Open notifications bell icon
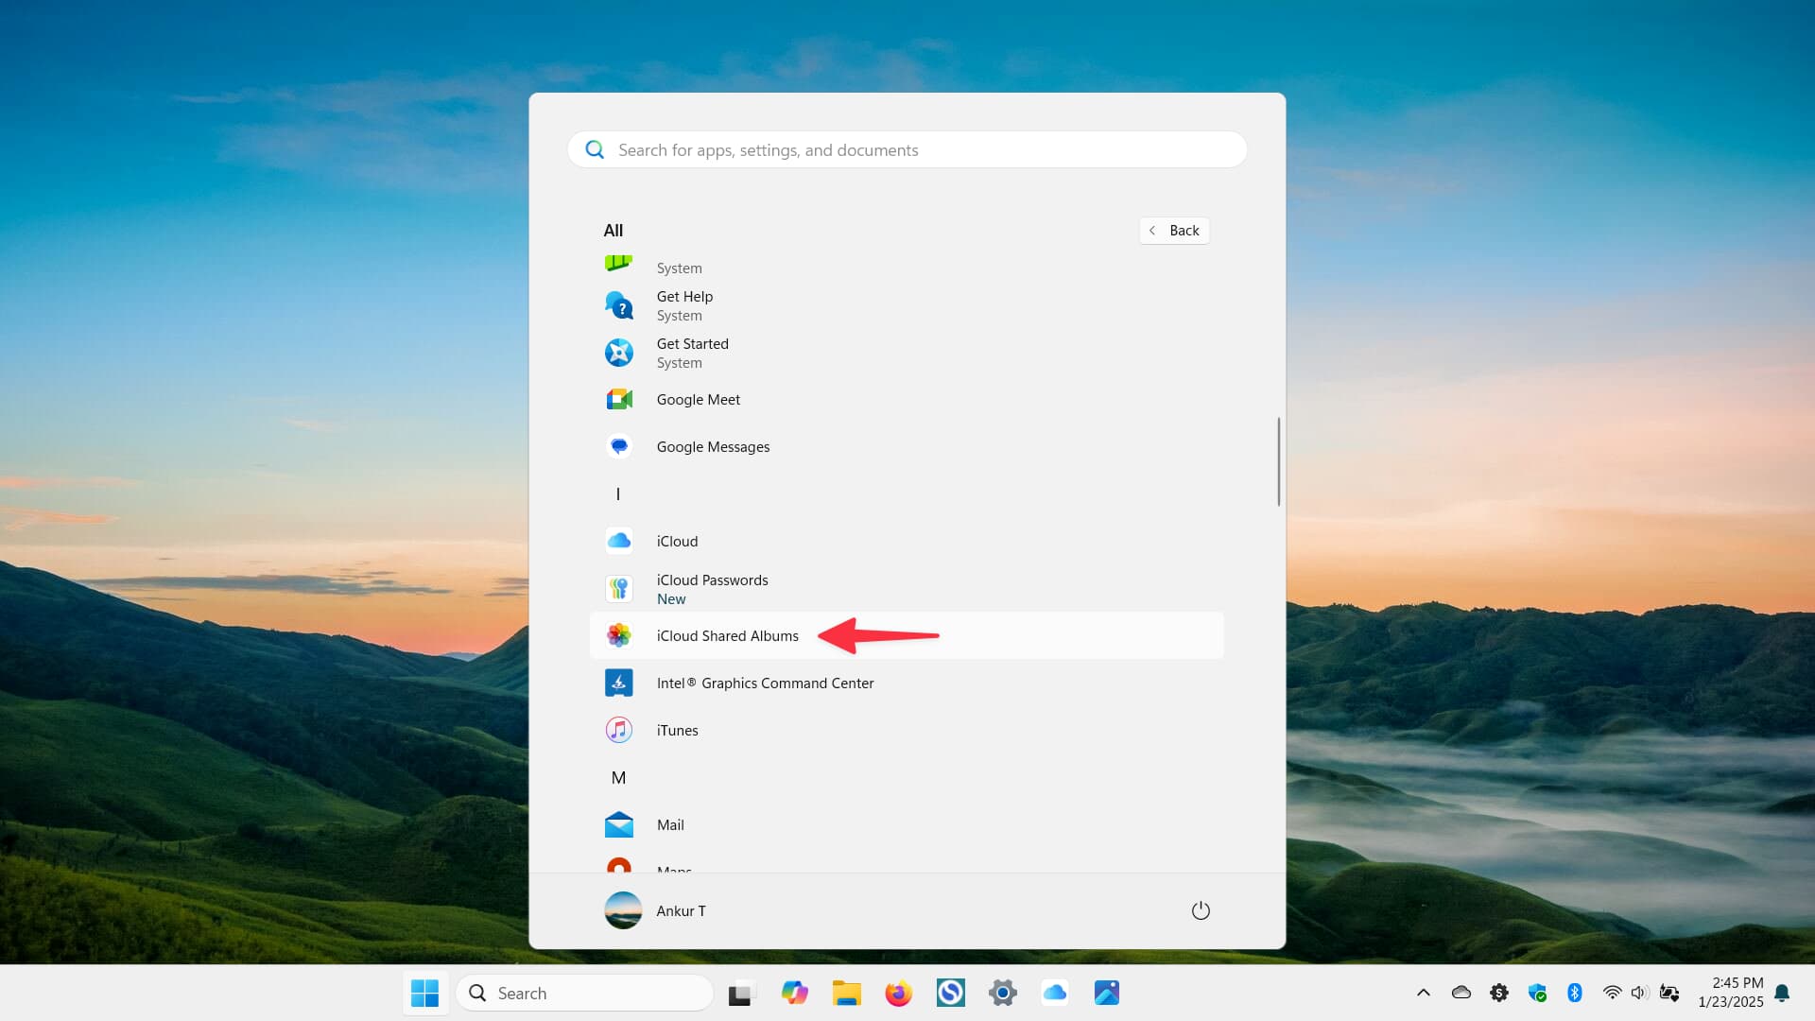This screenshot has width=1815, height=1021. click(1782, 993)
